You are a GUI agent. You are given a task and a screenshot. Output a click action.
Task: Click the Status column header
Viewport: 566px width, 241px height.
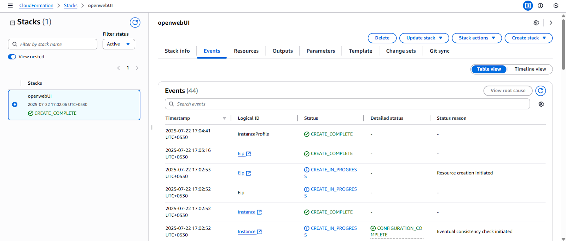[x=311, y=118]
